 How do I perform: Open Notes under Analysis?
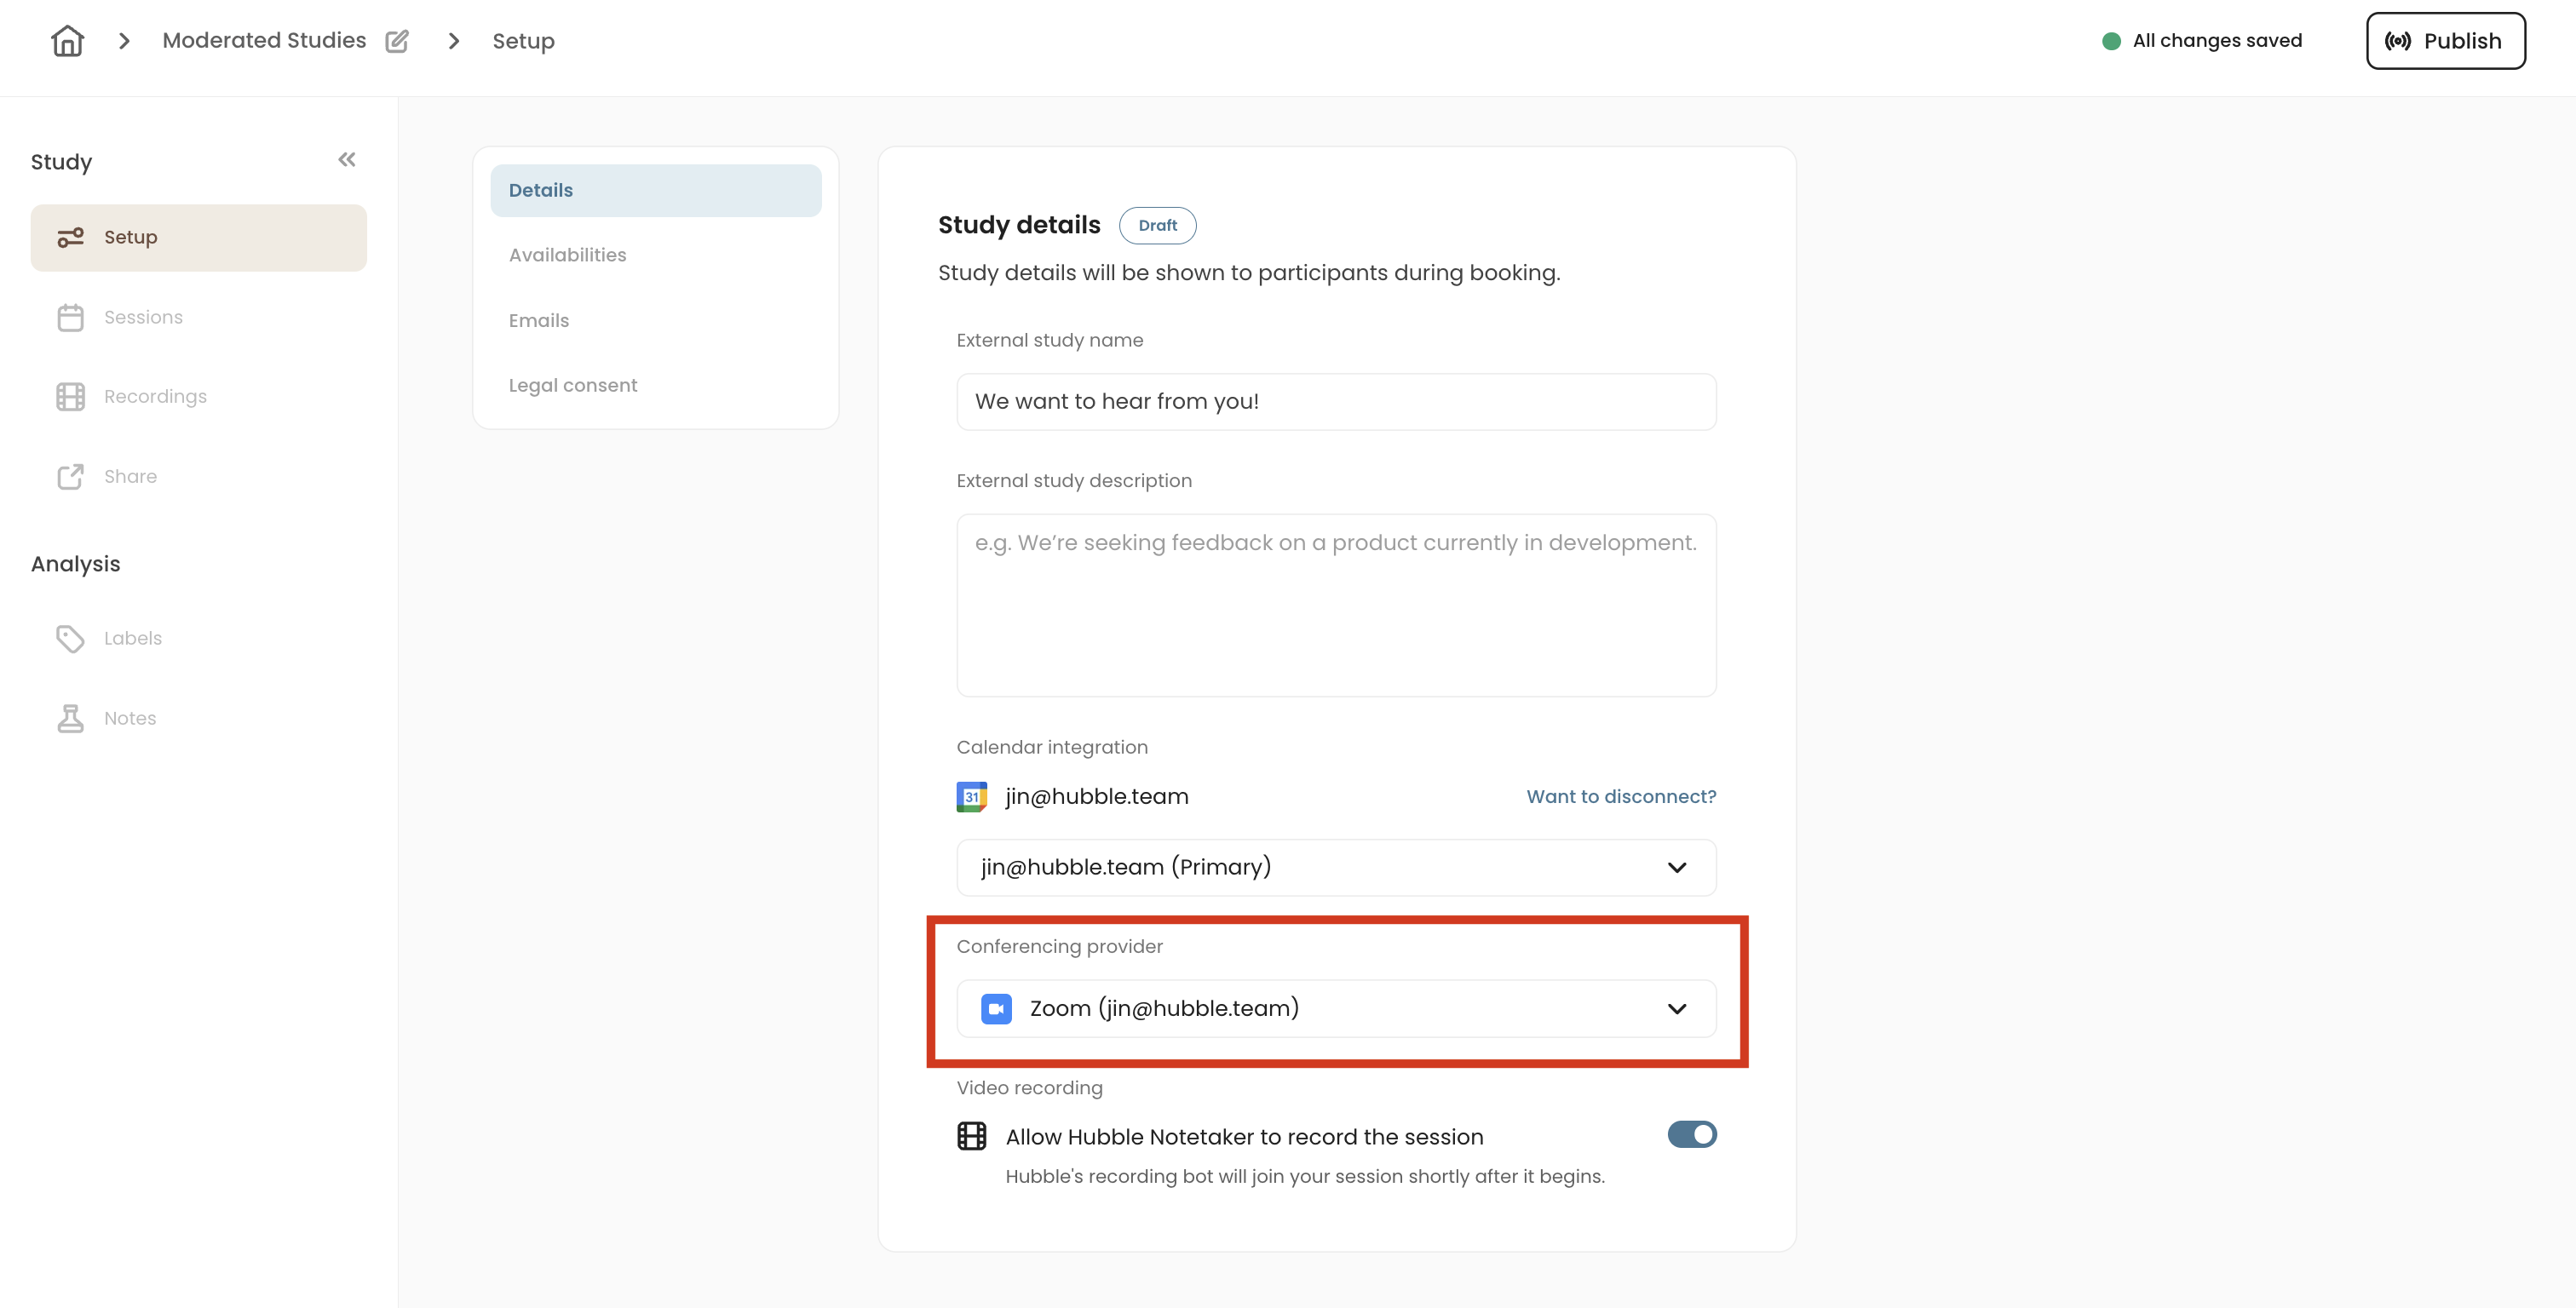click(198, 719)
